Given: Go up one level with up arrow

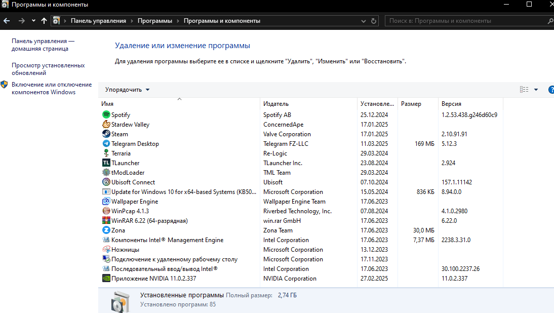Looking at the screenshot, I should [44, 21].
